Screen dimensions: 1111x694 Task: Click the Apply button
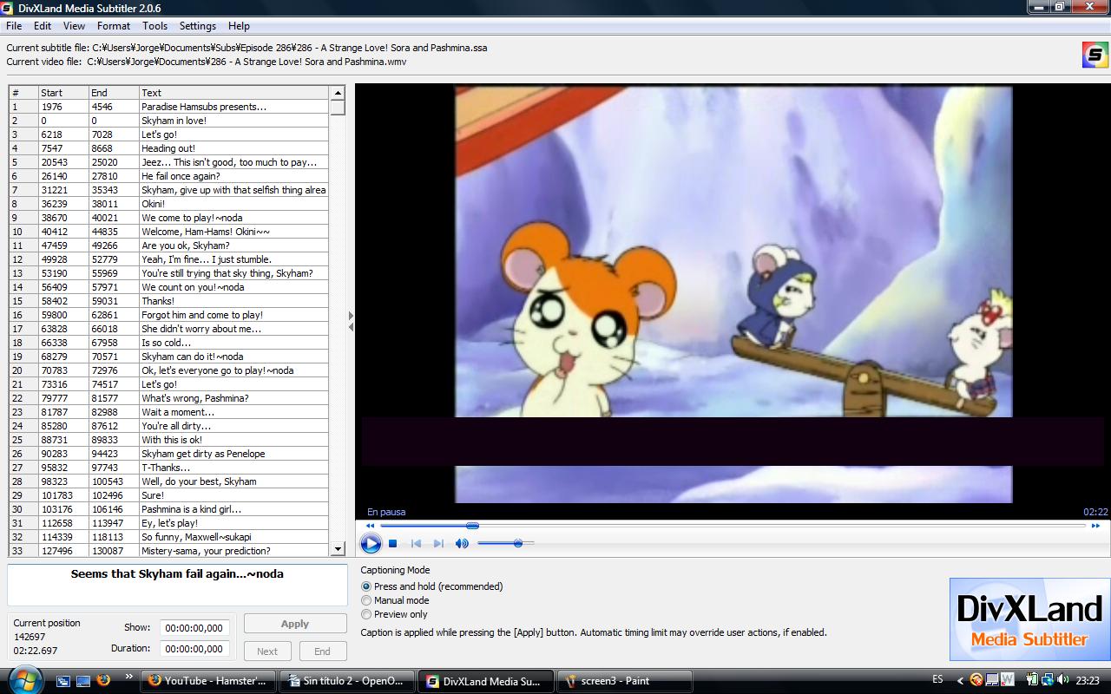(x=295, y=624)
